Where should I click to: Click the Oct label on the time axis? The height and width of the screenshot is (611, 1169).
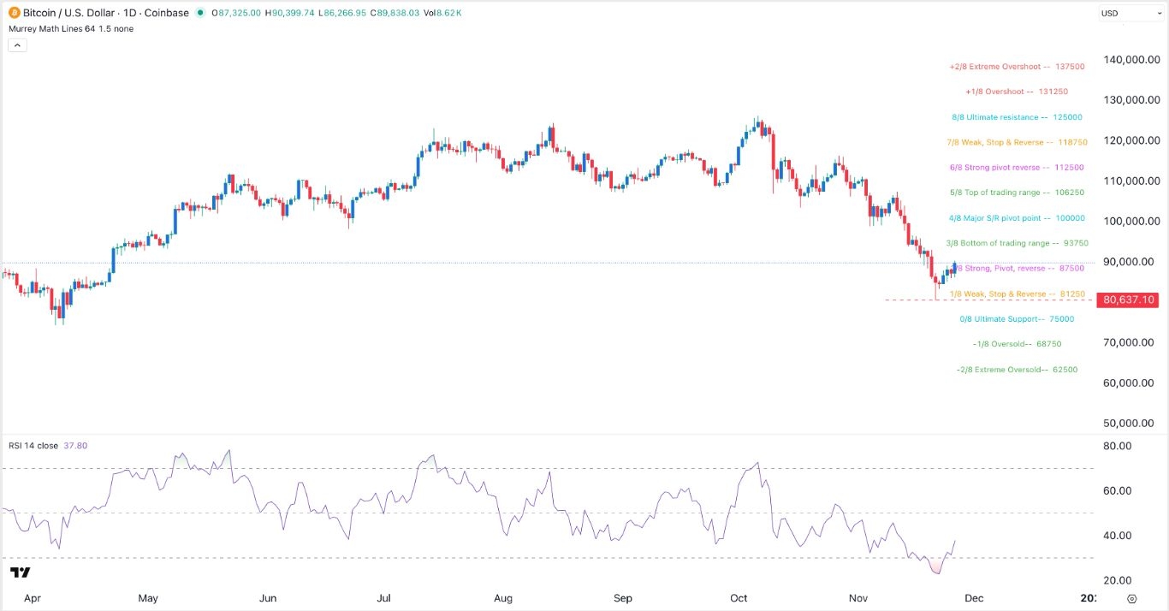[x=739, y=598]
